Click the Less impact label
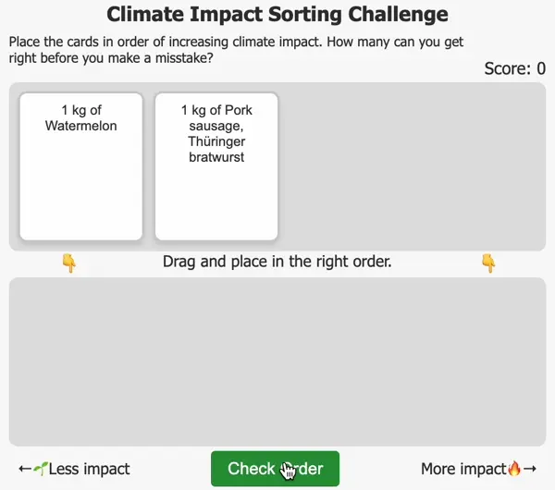This screenshot has width=555, height=490. [x=89, y=469]
